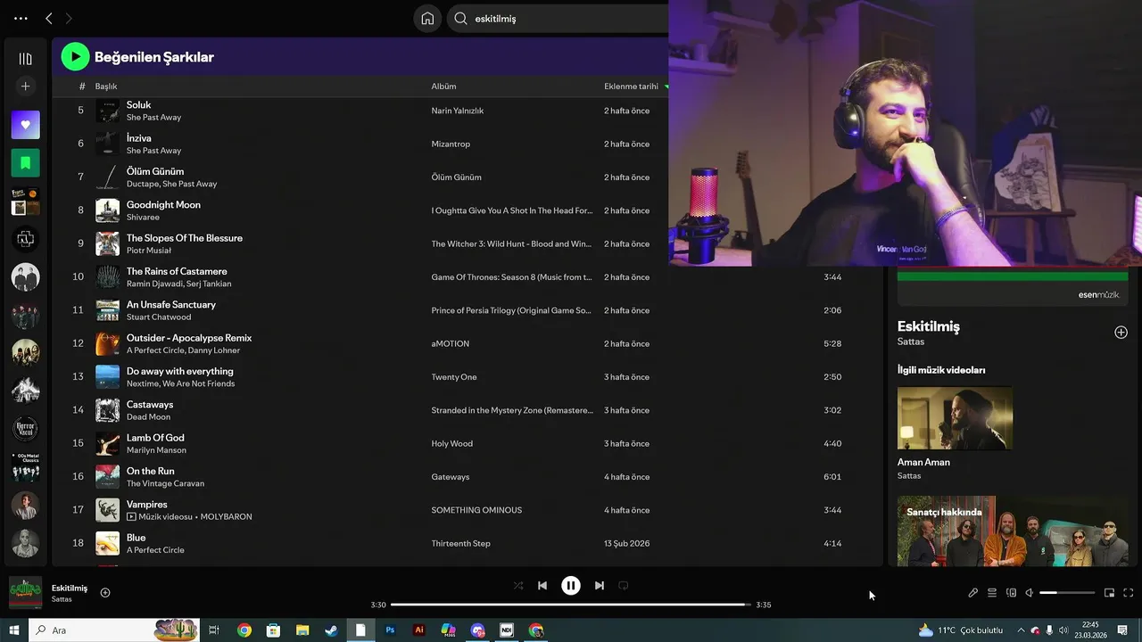The image size is (1142, 642).
Task: Toggle repeat mode
Action: click(x=624, y=586)
